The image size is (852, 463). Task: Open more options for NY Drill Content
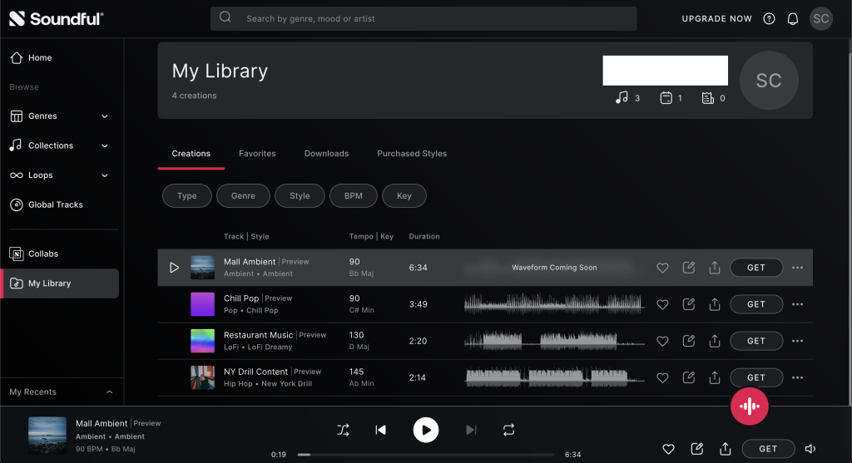click(x=797, y=377)
